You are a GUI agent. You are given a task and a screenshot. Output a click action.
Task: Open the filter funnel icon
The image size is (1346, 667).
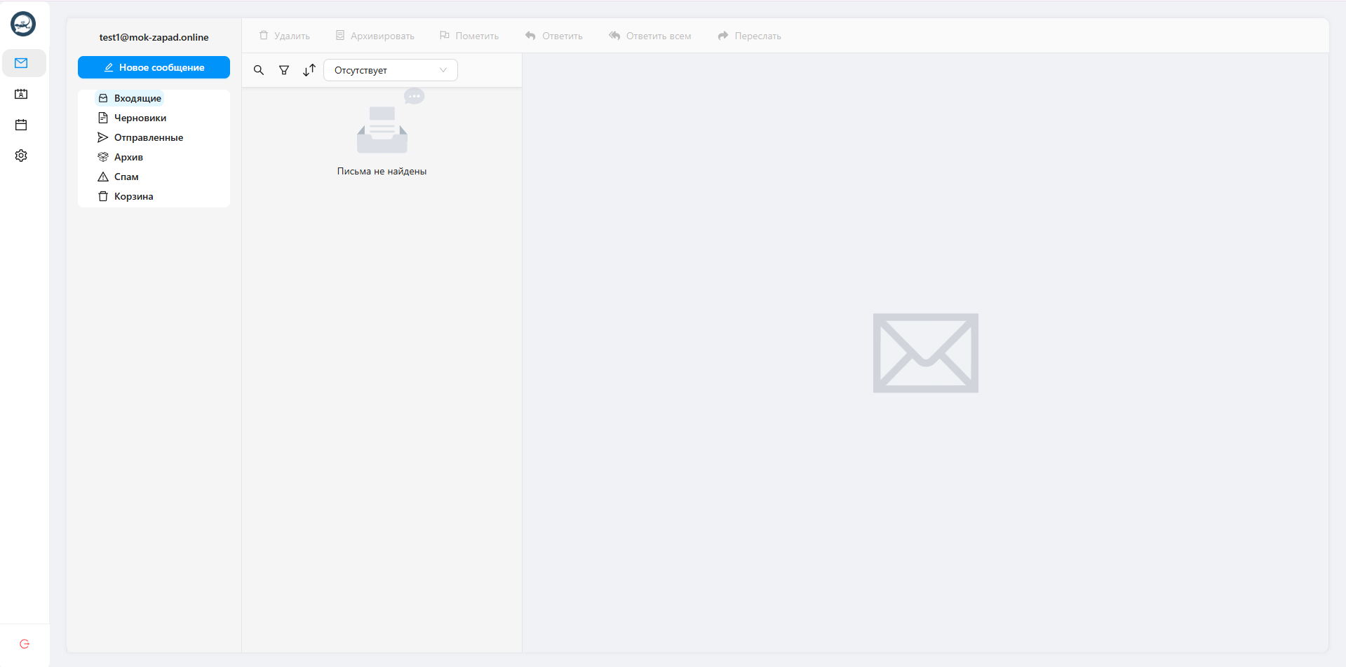284,70
